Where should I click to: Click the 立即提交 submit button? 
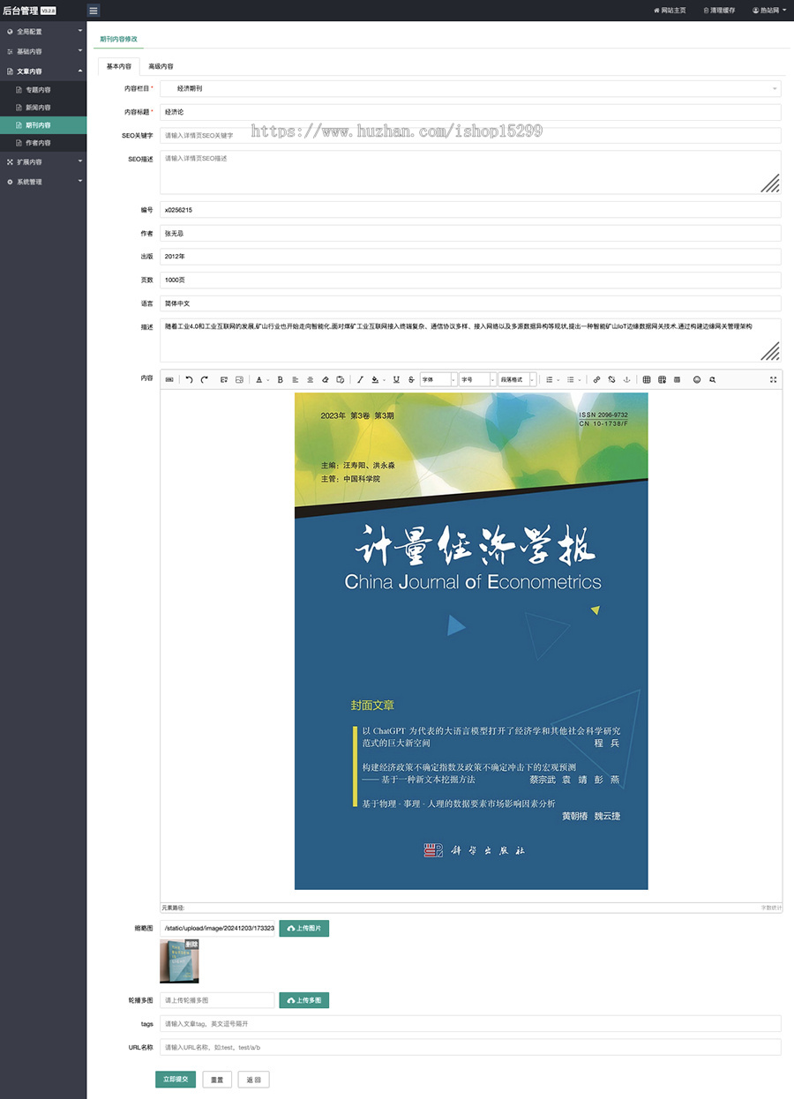tap(176, 1080)
